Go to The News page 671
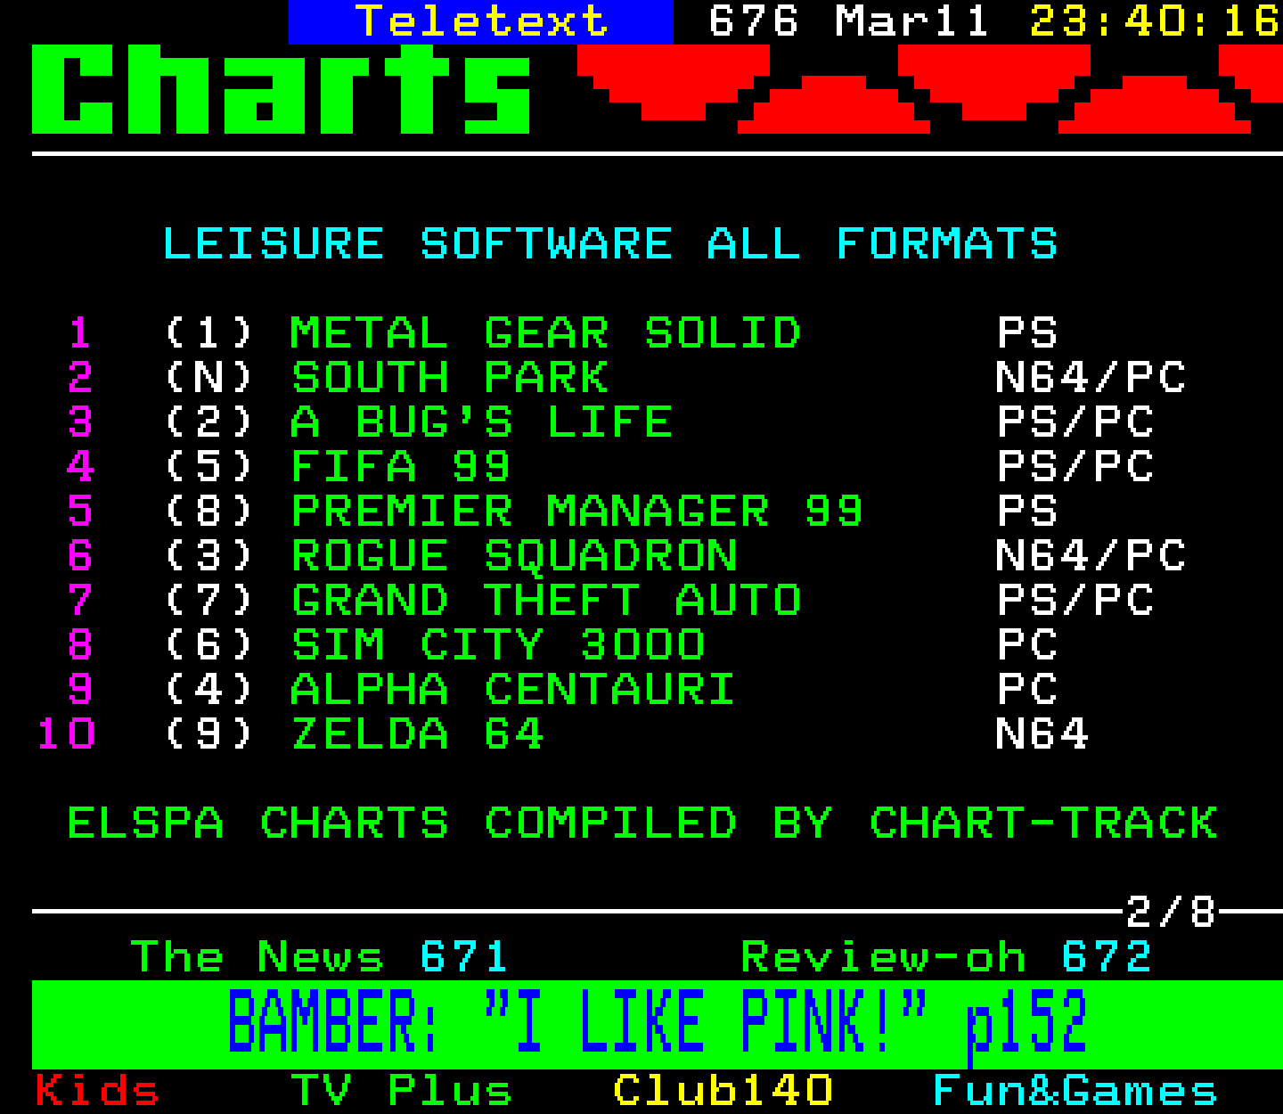 (x=318, y=957)
